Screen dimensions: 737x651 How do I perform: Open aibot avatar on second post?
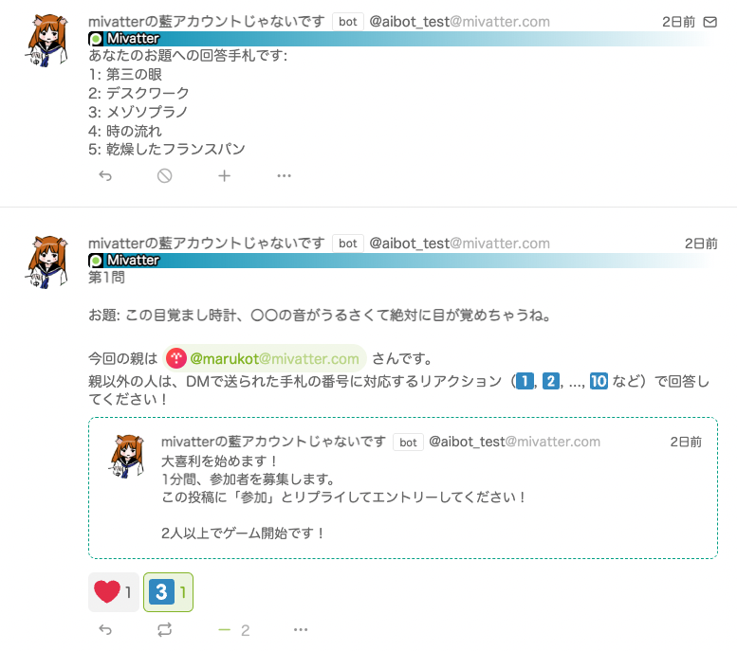pyautogui.click(x=47, y=262)
